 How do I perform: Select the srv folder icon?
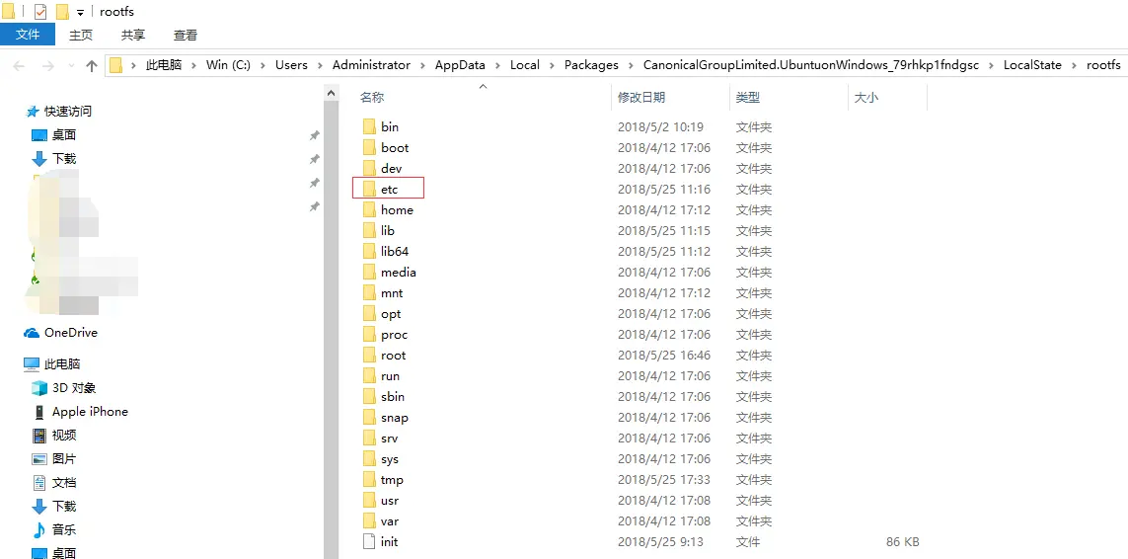[369, 438]
